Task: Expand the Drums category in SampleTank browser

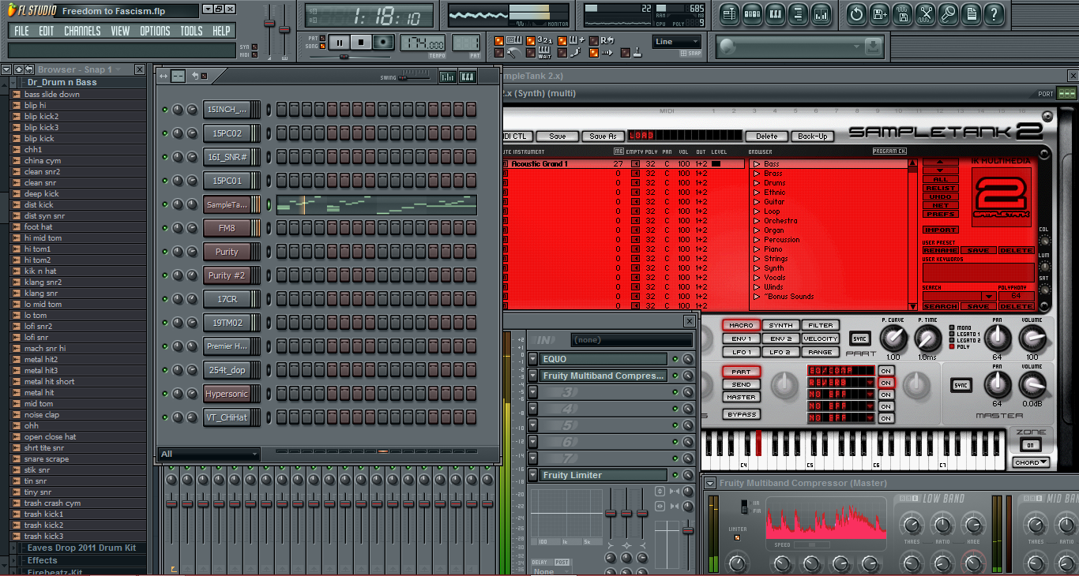Action: 756,183
